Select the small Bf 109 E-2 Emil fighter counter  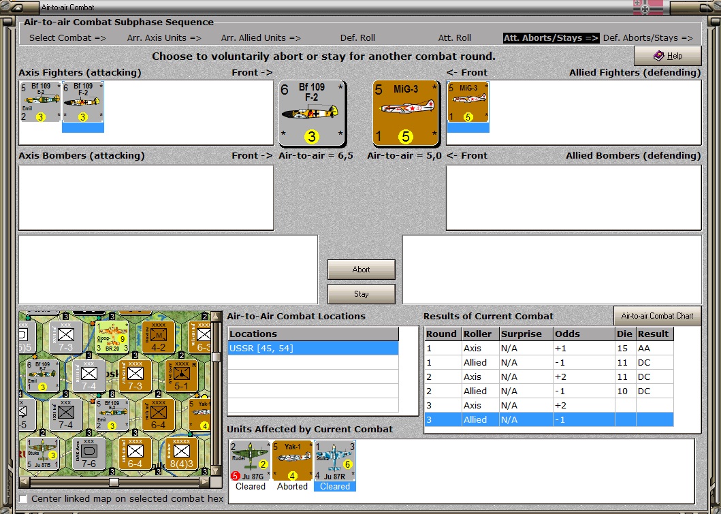(x=40, y=101)
